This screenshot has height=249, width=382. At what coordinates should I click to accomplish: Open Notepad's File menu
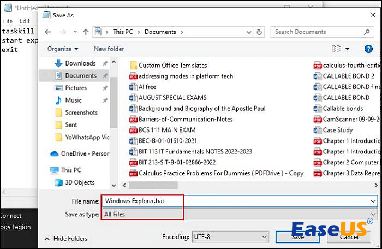point(8,21)
